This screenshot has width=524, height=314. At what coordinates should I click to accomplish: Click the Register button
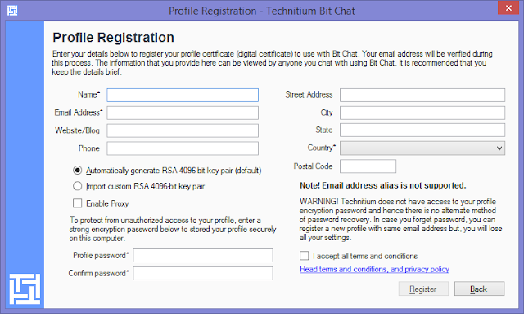tap(423, 289)
